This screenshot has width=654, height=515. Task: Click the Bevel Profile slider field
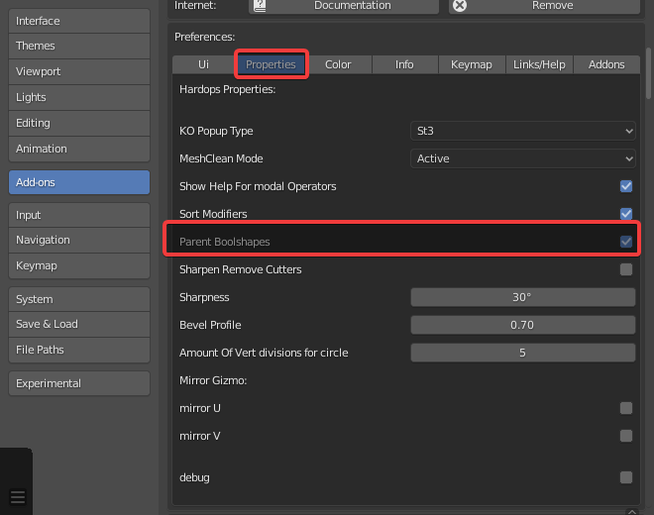coord(522,325)
